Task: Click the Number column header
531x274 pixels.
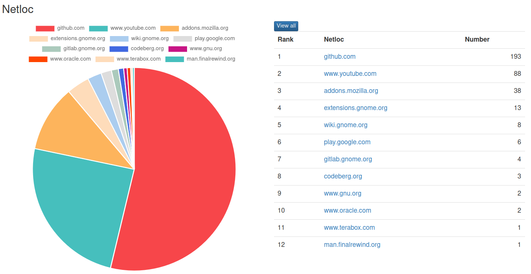Action: pos(477,39)
